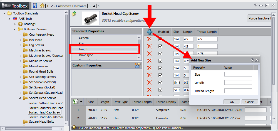Expand the Machine Screws node
This screenshot has height=131, width=278.
pyautogui.click(x=20, y=50)
